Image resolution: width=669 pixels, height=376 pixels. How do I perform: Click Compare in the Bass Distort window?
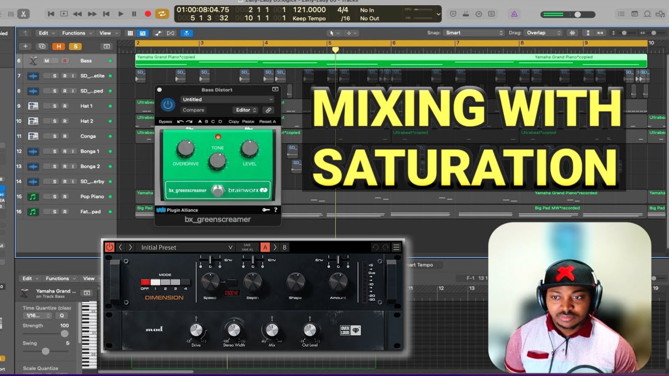[x=193, y=110]
